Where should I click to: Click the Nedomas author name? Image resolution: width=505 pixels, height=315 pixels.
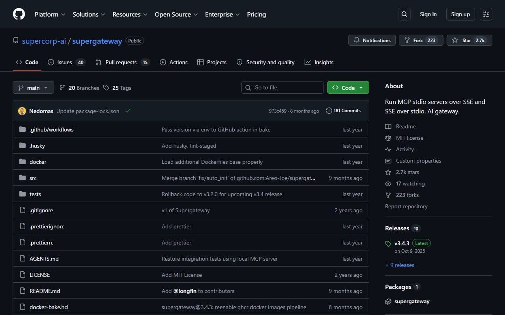click(x=41, y=111)
